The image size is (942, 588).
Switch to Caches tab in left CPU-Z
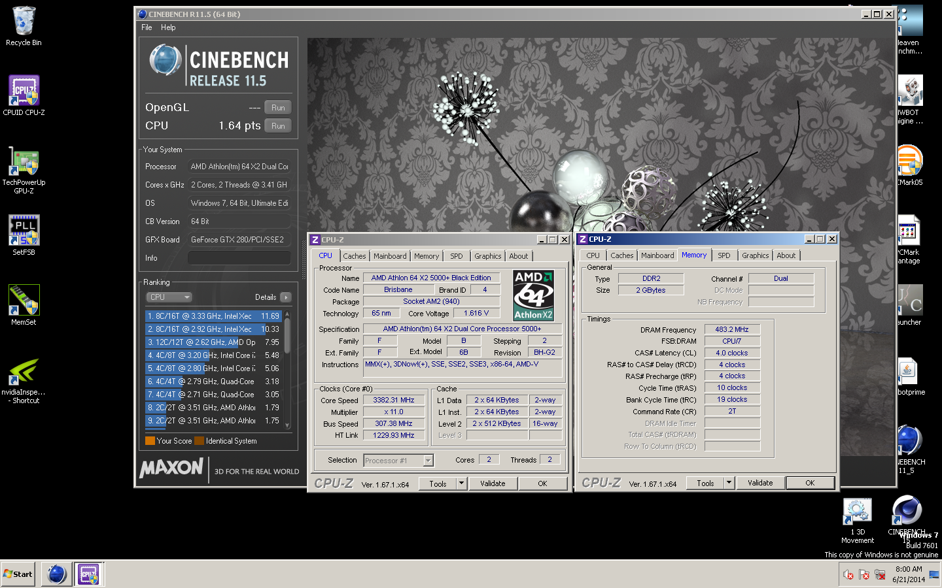355,256
